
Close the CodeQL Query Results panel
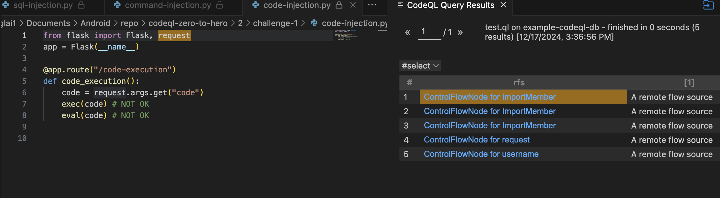coord(503,5)
